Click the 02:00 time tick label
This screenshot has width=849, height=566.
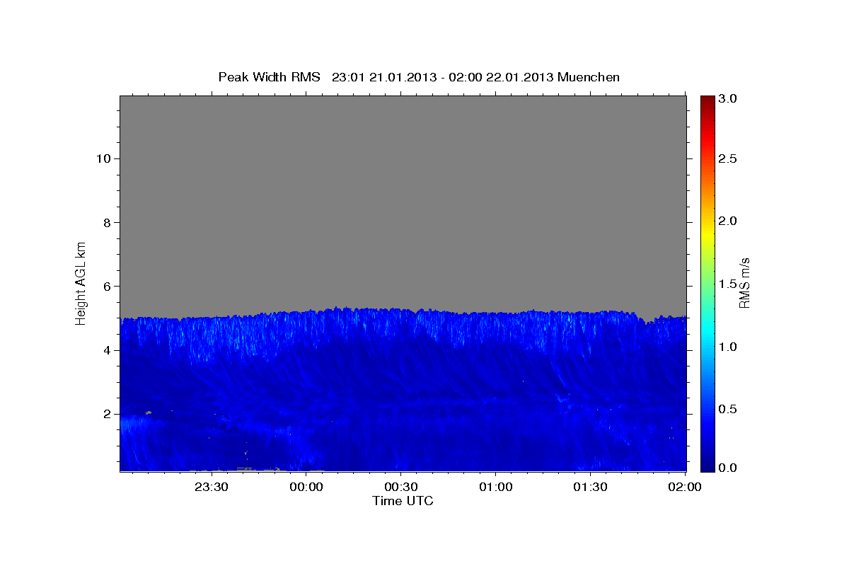[686, 487]
